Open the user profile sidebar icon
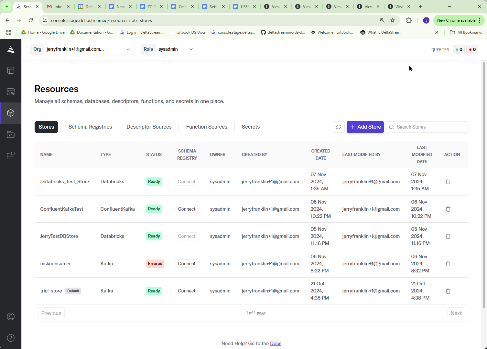The height and width of the screenshot is (349, 487). (x=11, y=316)
